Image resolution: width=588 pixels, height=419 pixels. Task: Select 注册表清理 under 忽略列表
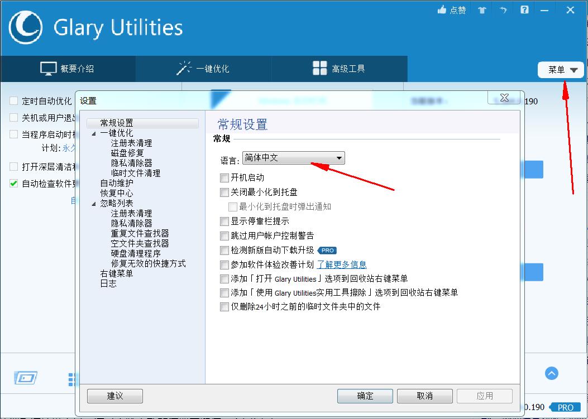click(x=132, y=213)
